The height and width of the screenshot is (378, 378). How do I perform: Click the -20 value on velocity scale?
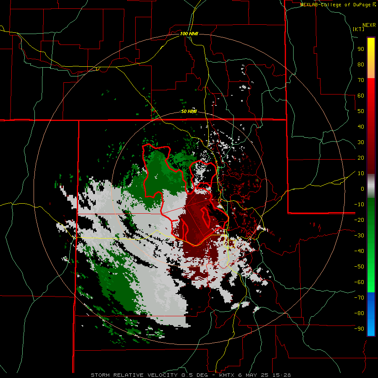tap(359, 220)
